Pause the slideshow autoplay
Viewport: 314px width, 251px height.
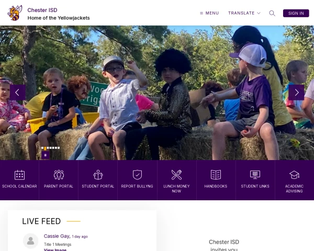(45, 155)
